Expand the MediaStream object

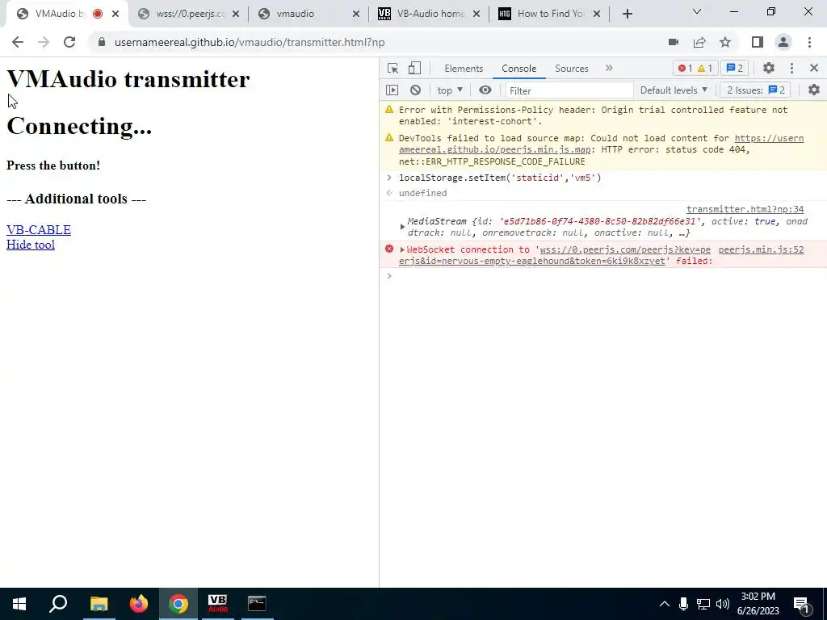point(402,227)
